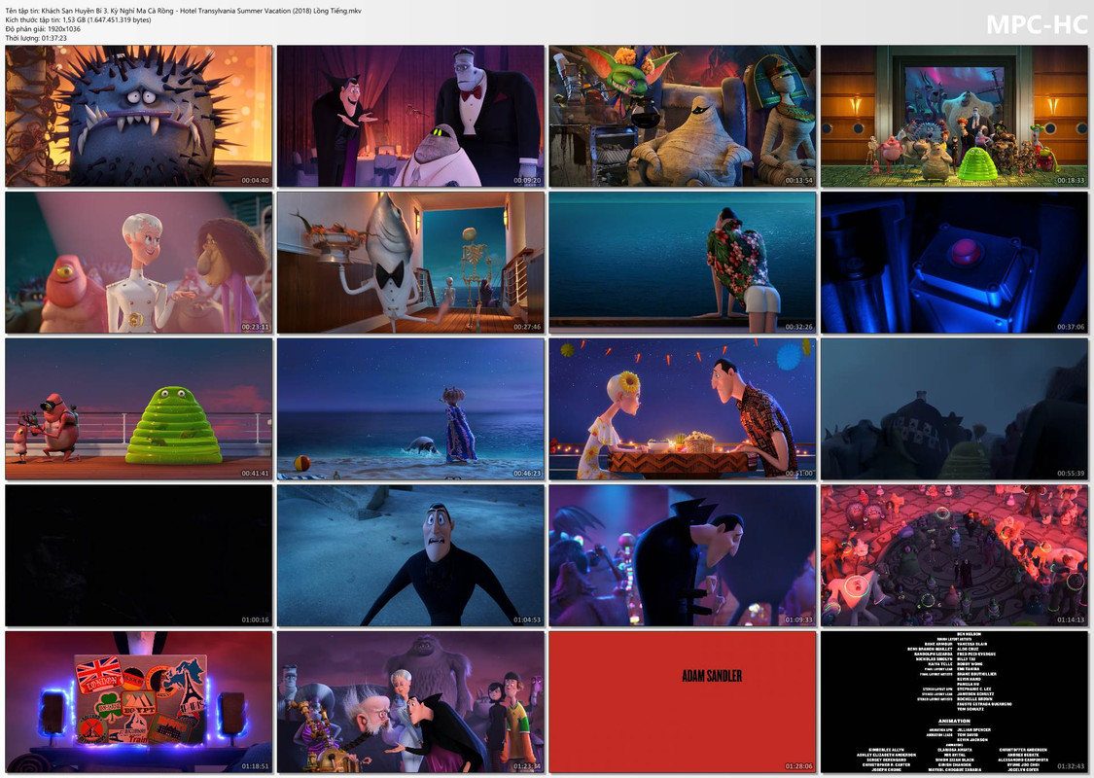Click the Dracula underwater thumbnail at 01:04:53
This screenshot has width=1094, height=778.
410,555
